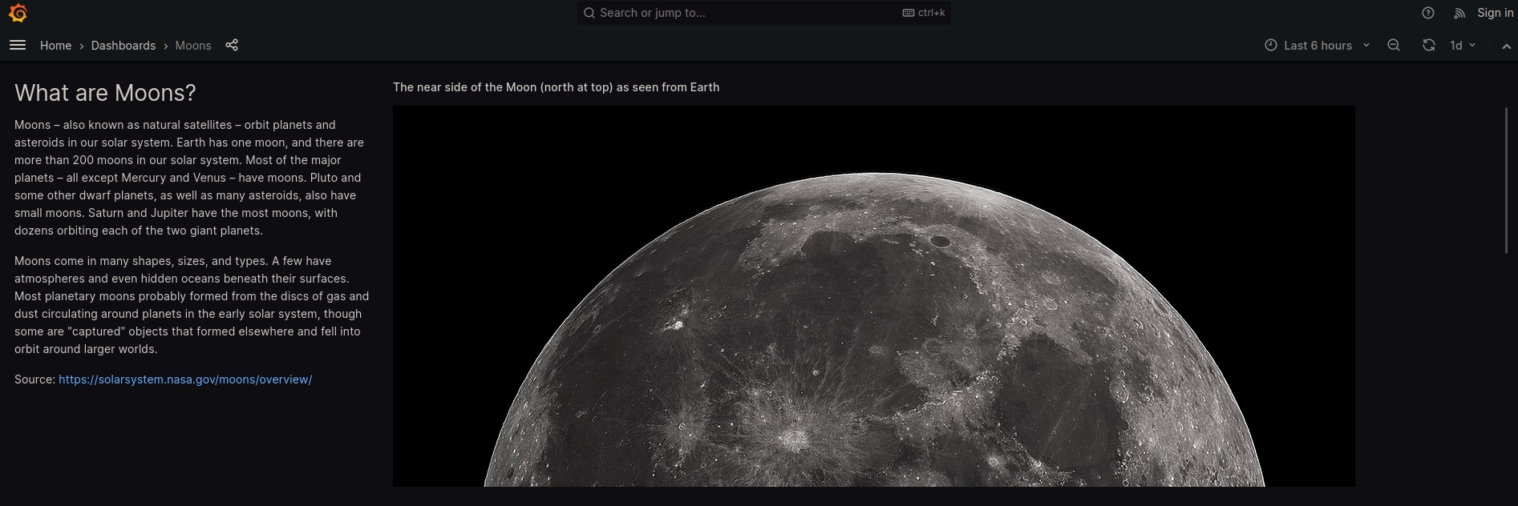Screen dimensions: 1518x506
Task: Click the vertical page scrollbar
Action: click(x=1506, y=181)
